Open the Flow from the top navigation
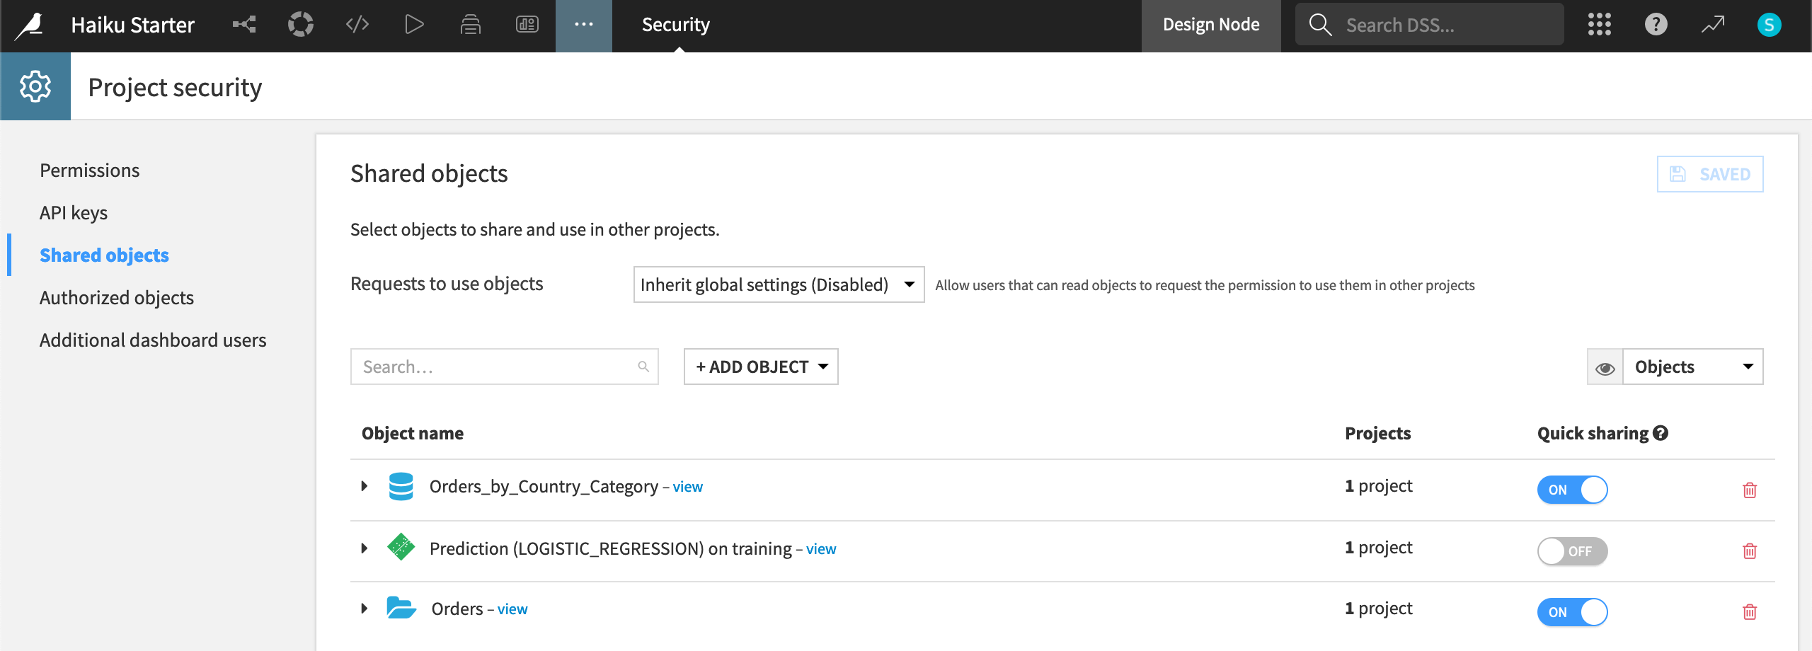This screenshot has height=651, width=1812. click(244, 23)
